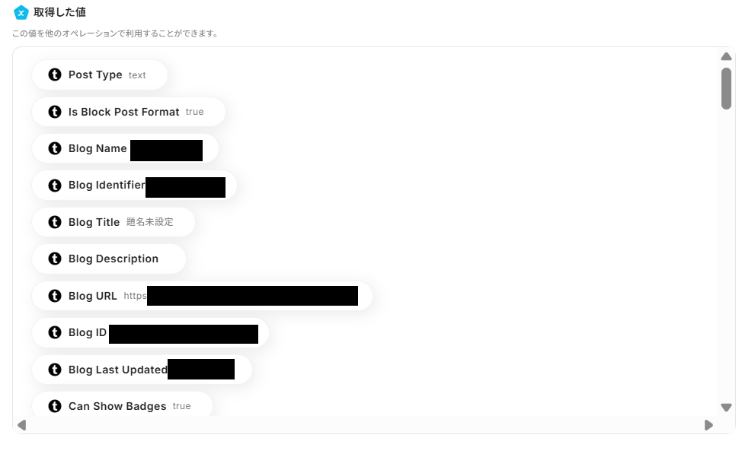Screen dimensions: 742x454
Task: Click the scroll right arrow
Action: pyautogui.click(x=708, y=425)
